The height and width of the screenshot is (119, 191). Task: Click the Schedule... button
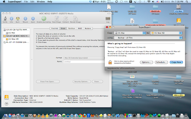click(161, 62)
